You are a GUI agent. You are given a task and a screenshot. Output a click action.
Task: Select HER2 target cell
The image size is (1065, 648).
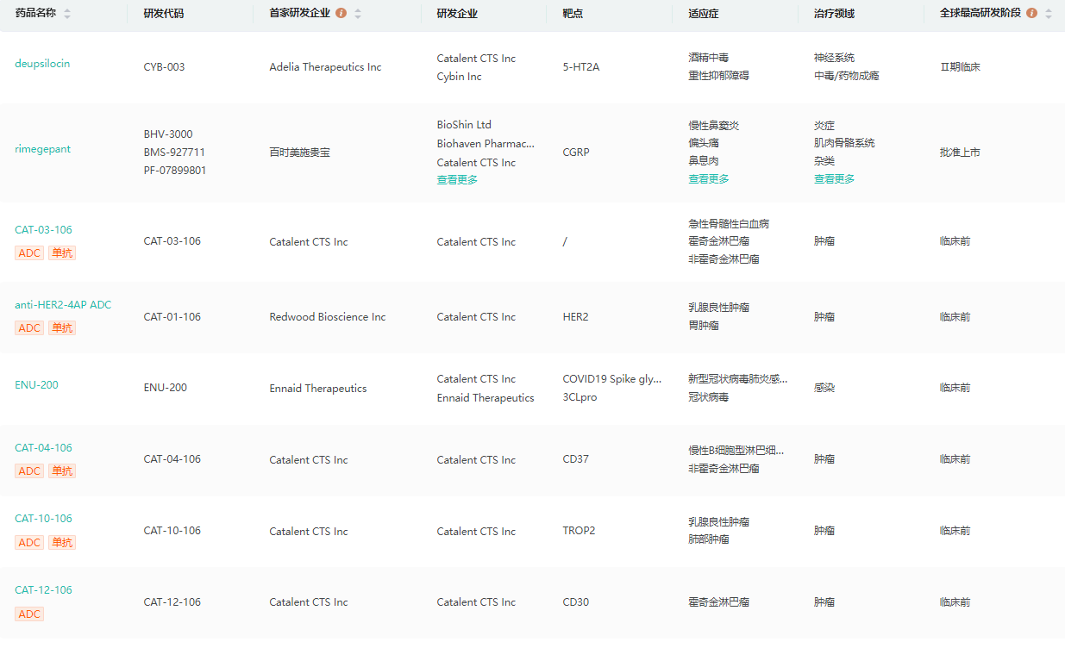[575, 317]
